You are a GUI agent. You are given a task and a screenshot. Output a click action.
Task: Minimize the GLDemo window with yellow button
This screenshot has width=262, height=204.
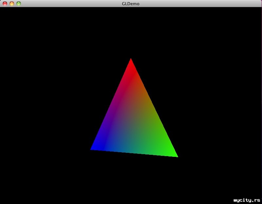click(12, 4)
